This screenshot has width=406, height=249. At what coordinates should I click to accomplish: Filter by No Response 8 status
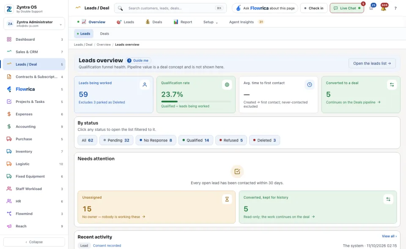pos(156,140)
